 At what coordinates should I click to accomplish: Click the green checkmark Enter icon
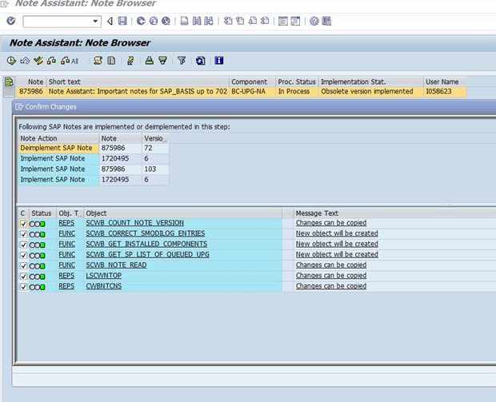pos(11,21)
